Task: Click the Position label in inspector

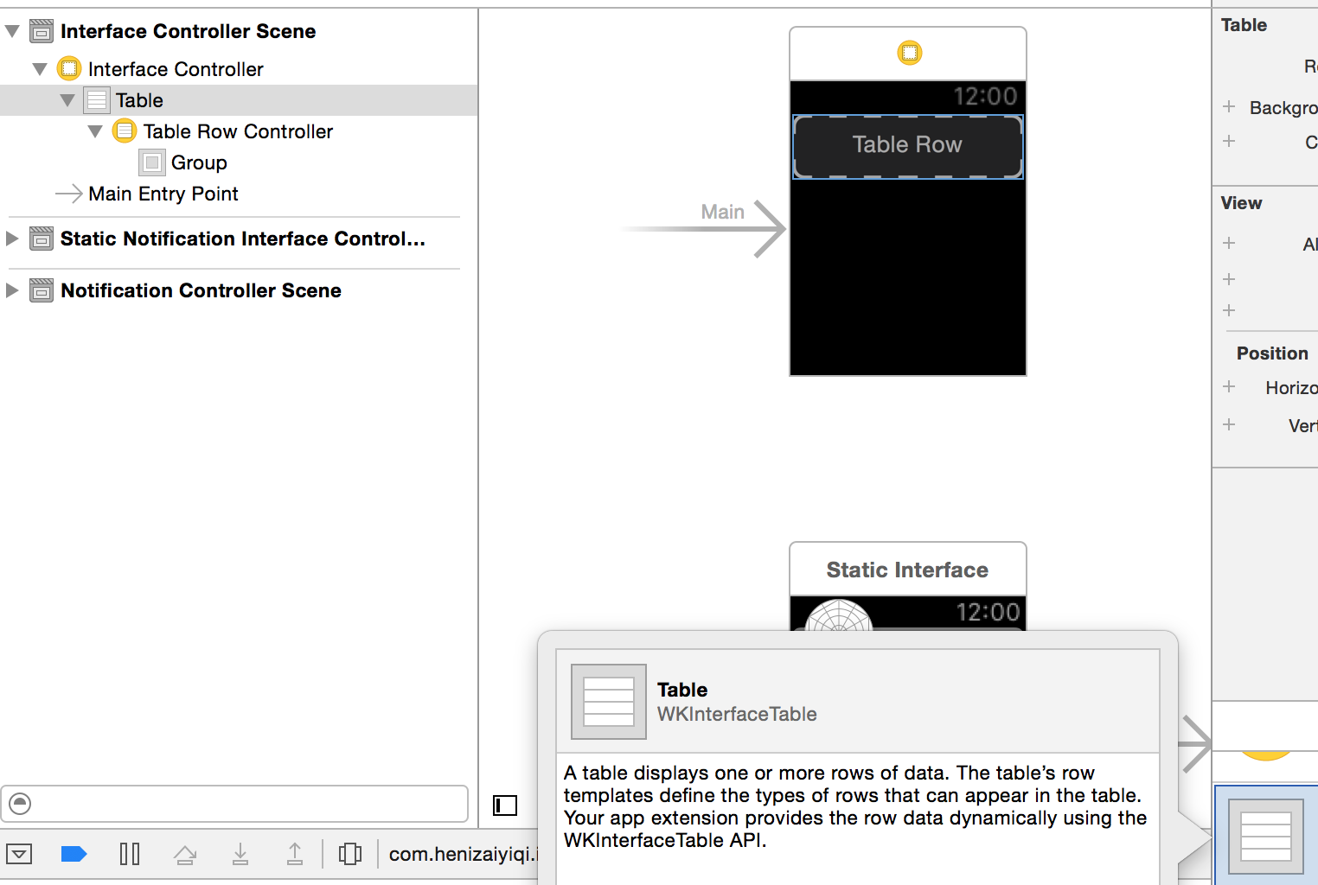Action: (1272, 353)
